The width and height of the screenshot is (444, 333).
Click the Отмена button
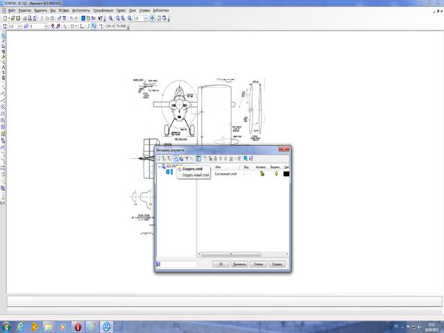(x=259, y=264)
